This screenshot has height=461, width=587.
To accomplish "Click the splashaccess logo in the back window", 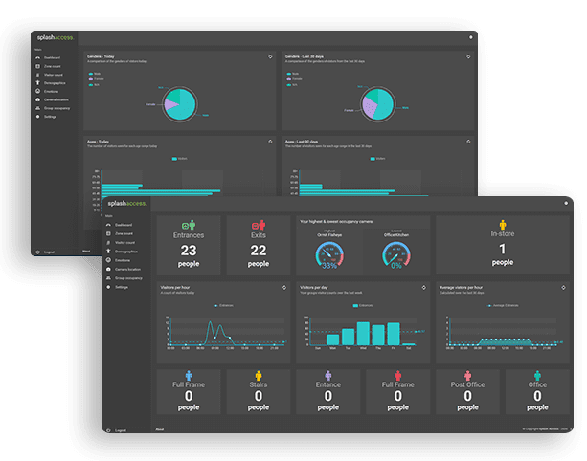I will coord(55,37).
